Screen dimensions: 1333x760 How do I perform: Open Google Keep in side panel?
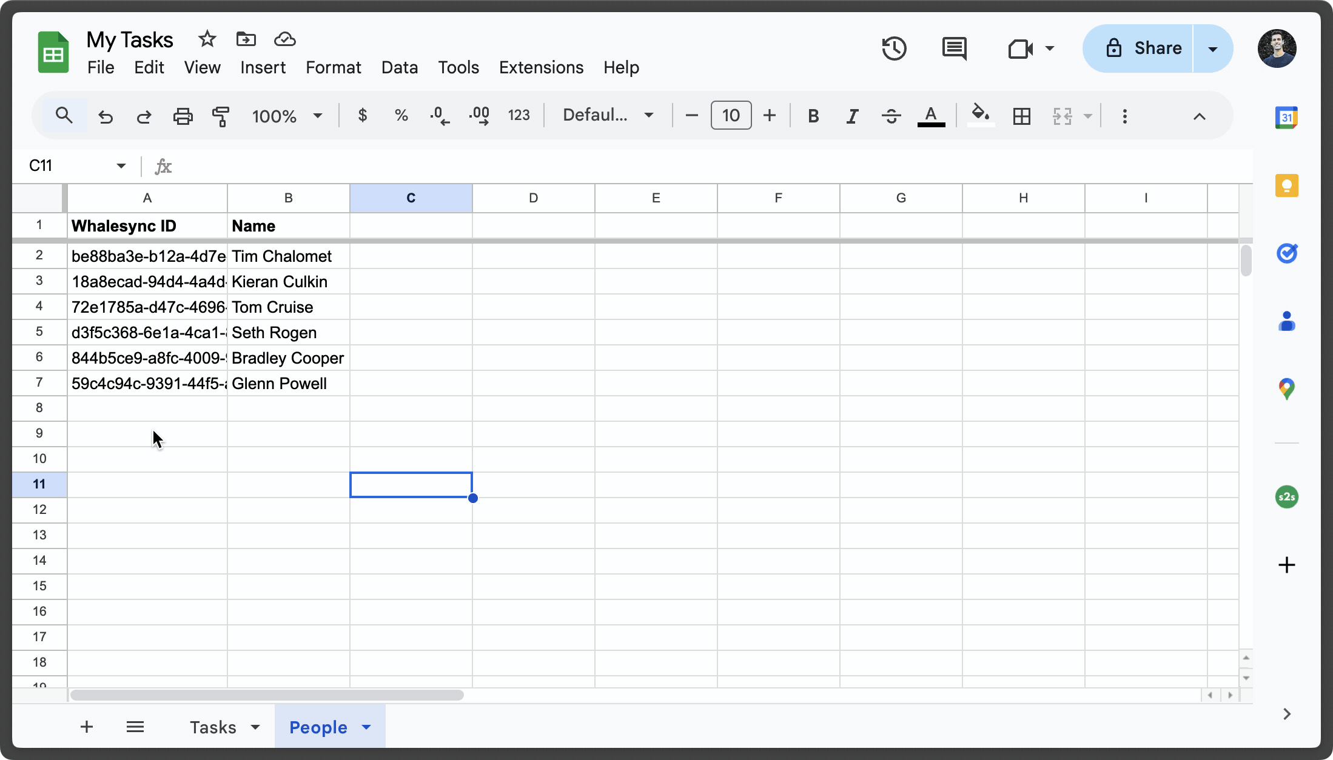pos(1286,185)
